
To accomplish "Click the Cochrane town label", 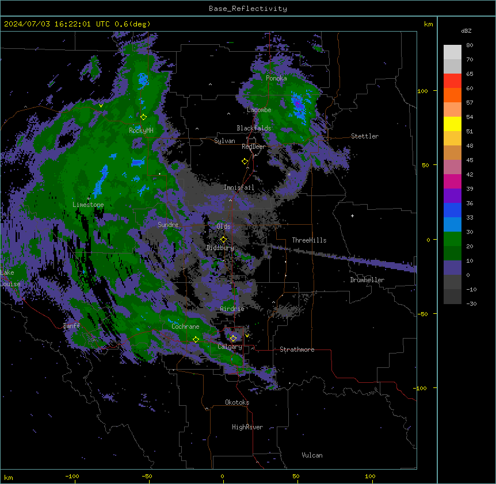I will pos(185,326).
